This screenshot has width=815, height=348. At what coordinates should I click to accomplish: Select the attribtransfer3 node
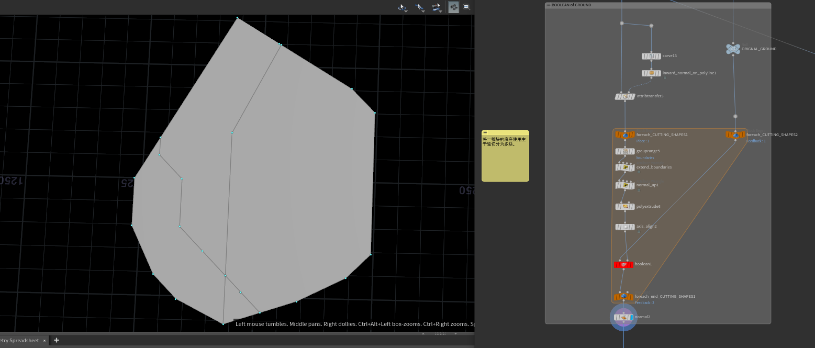pos(625,96)
